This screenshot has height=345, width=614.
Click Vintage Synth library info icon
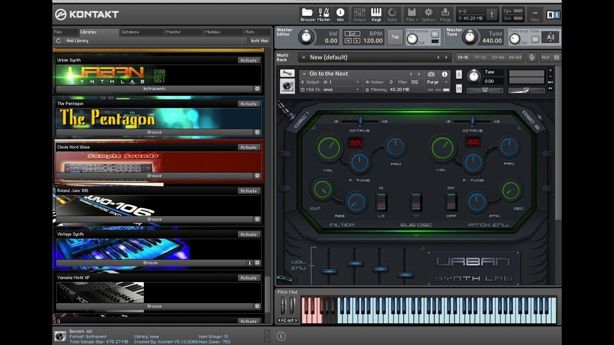point(250,263)
